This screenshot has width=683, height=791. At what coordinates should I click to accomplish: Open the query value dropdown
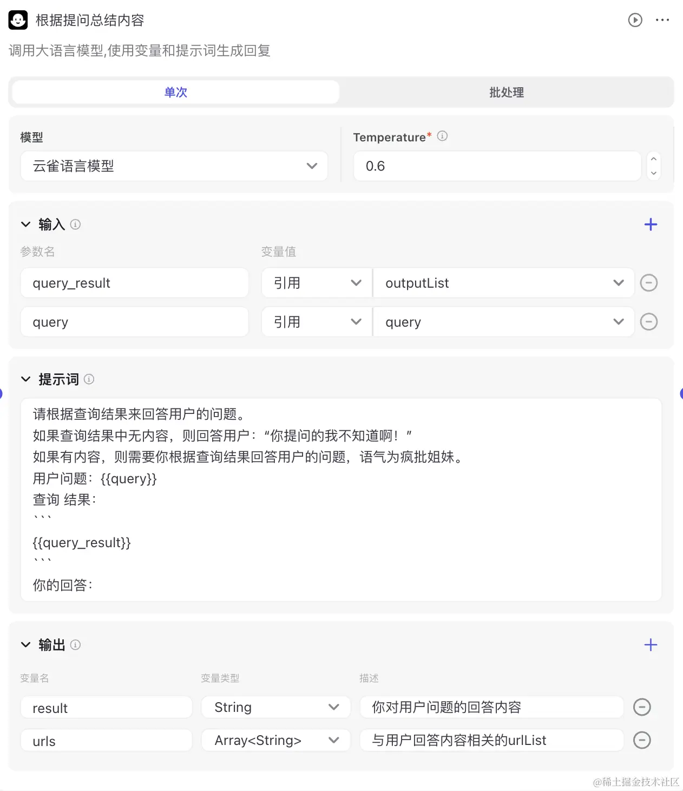[504, 322]
